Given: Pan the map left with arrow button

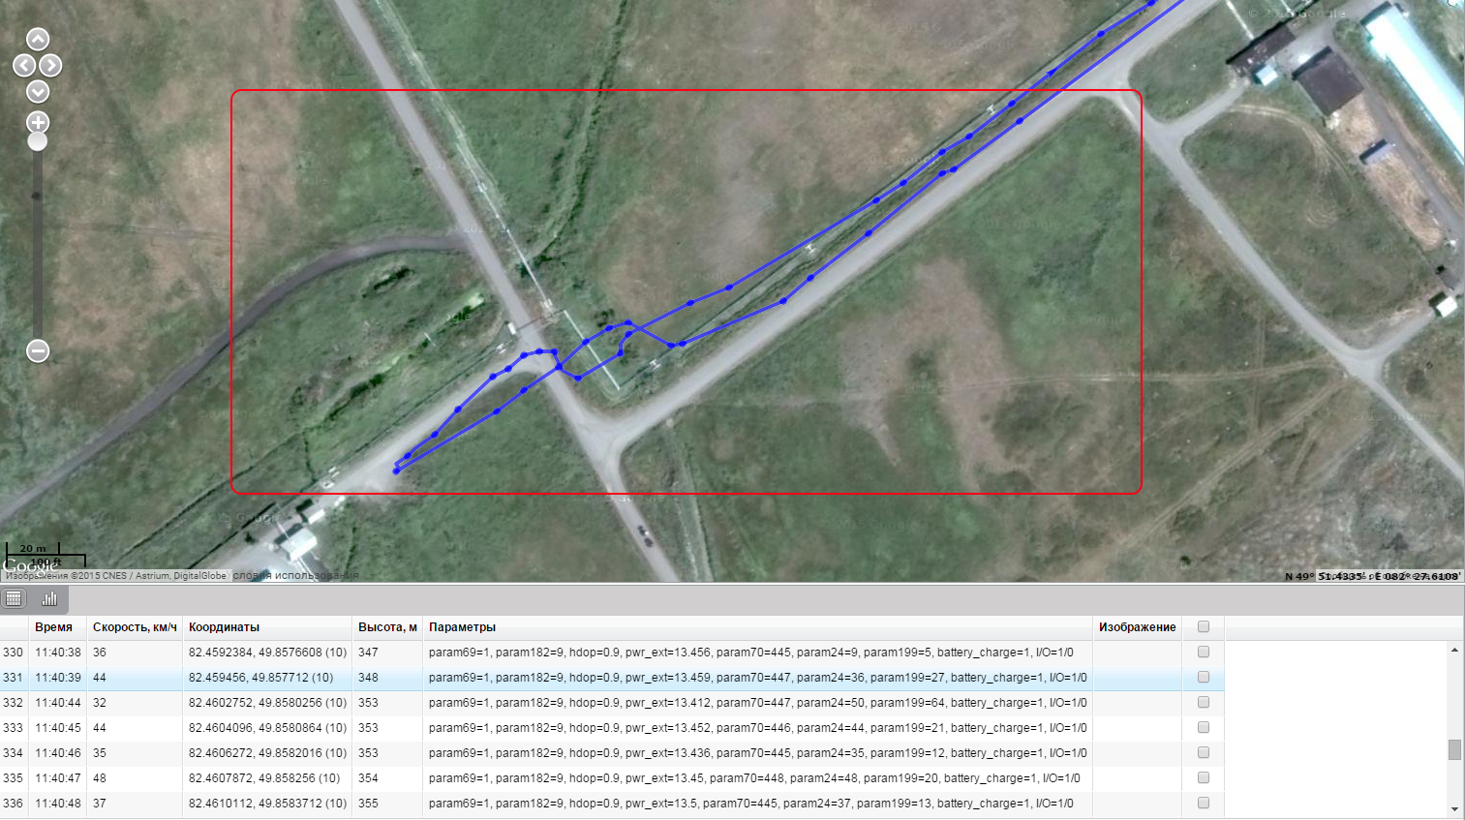Looking at the screenshot, I should pos(24,66).
